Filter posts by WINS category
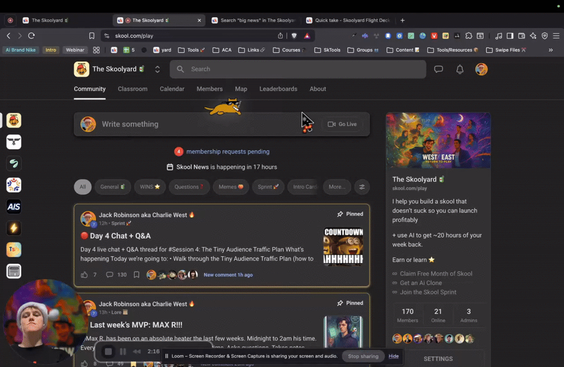The width and height of the screenshot is (564, 367). tap(150, 187)
